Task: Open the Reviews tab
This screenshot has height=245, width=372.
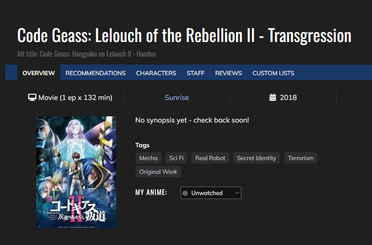Action: [229, 73]
